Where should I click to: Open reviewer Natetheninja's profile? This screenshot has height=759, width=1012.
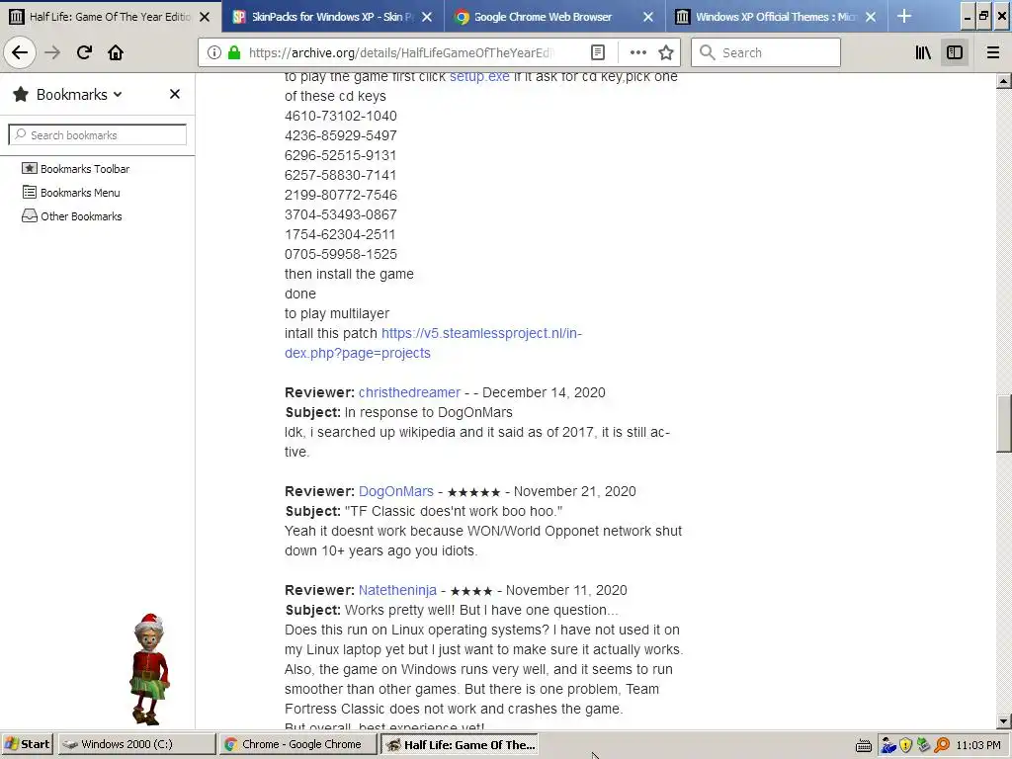pos(397,590)
